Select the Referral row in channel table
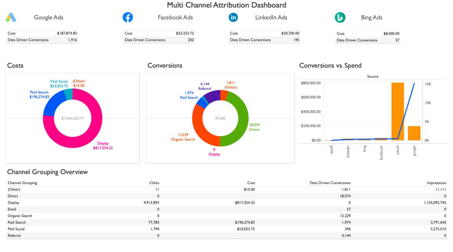453x252 pixels. [227, 235]
